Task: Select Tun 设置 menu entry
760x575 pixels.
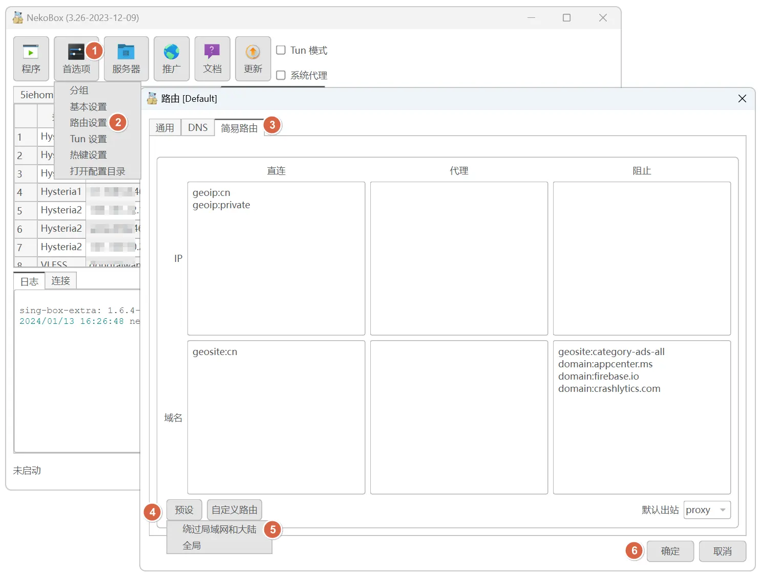Action: tap(97, 139)
